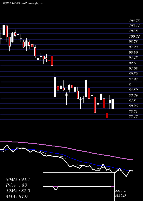Click the 12MA : 82.9 readout
The image size is (143, 201).
[18, 191]
